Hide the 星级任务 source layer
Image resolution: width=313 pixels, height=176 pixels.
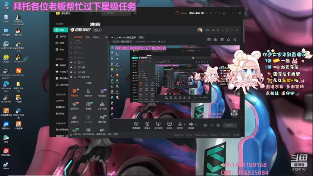click(x=71, y=77)
